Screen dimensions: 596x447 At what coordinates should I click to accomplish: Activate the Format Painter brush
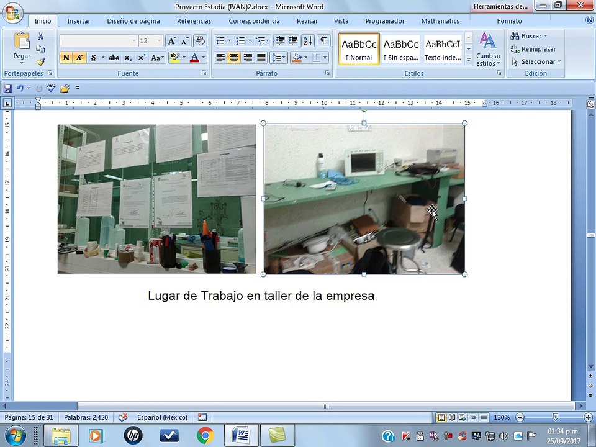tap(40, 61)
